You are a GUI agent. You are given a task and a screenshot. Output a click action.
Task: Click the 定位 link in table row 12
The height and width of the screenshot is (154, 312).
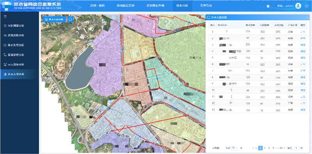[303, 103]
